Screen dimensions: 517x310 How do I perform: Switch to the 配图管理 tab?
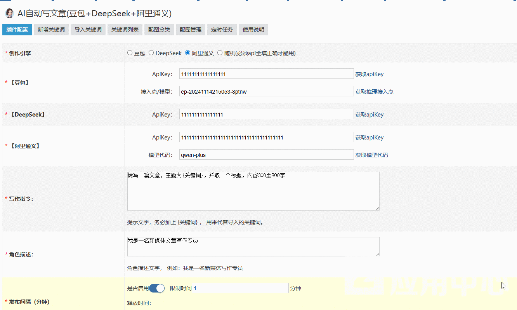click(x=191, y=30)
